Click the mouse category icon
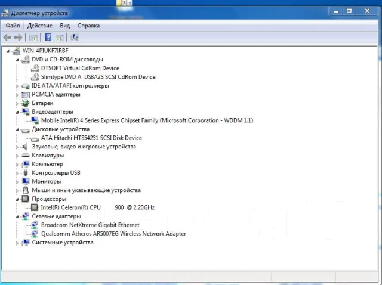This screenshot has width=382, height=285. (x=26, y=190)
